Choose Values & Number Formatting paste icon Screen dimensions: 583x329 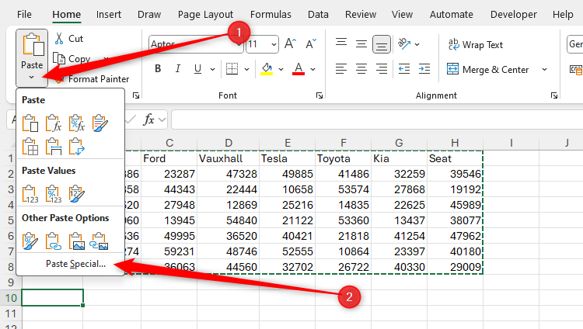click(53, 194)
